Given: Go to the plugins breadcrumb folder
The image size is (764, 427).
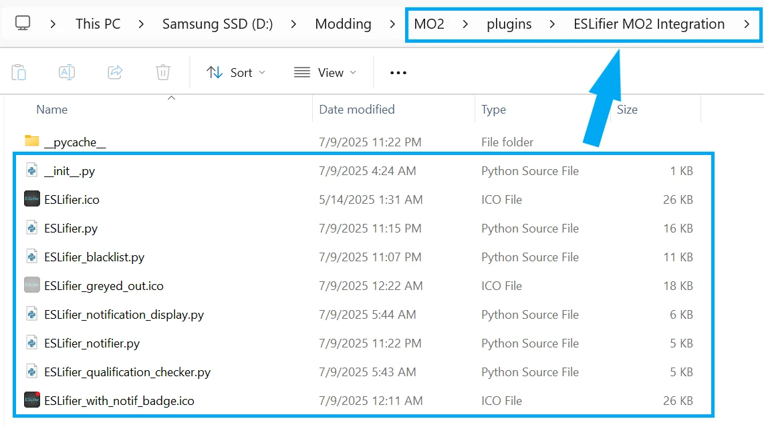Looking at the screenshot, I should point(509,24).
